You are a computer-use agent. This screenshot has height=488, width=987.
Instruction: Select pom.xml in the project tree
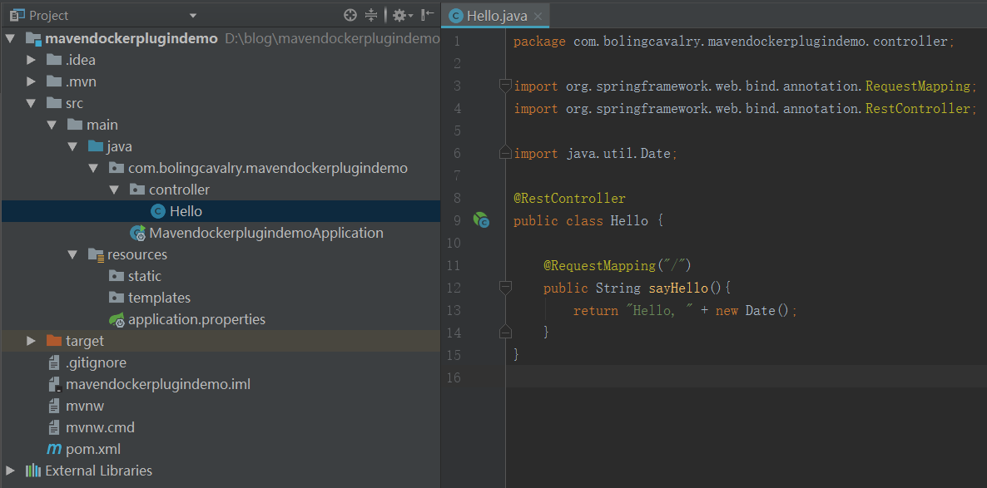(93, 449)
